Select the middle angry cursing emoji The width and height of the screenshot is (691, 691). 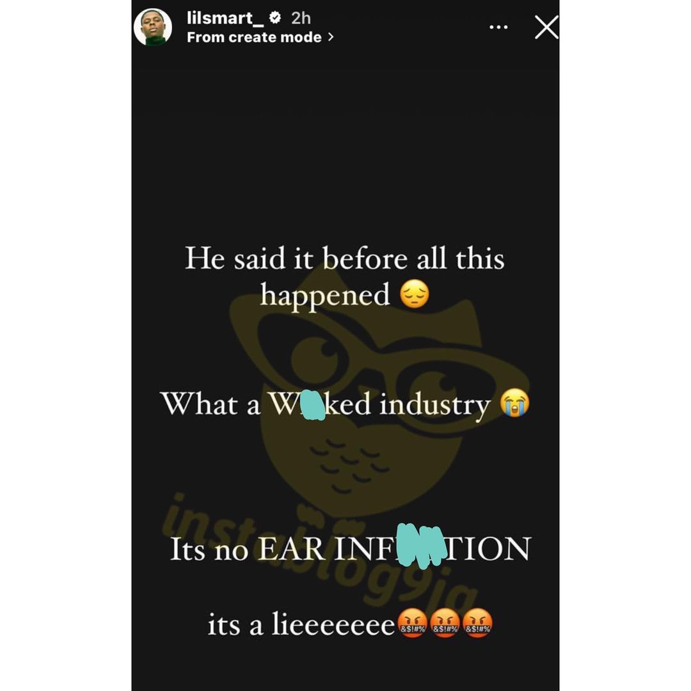coord(445,623)
